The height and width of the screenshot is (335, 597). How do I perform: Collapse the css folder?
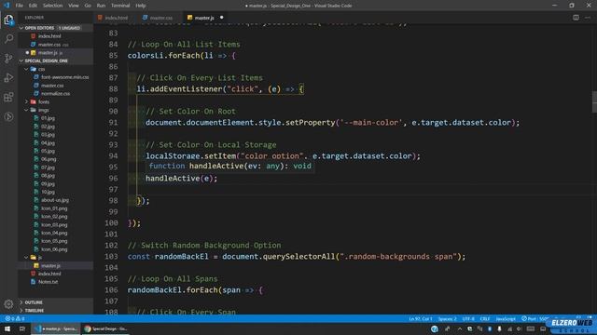(55, 69)
